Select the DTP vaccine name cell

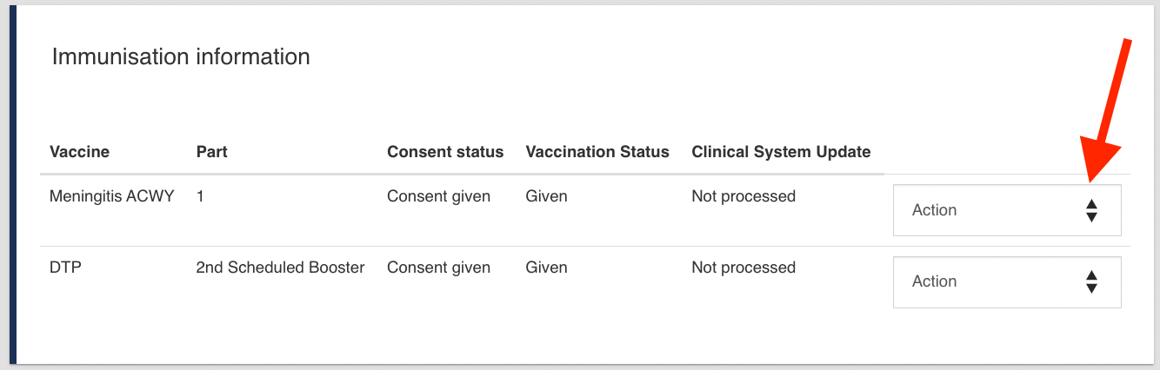pos(65,268)
